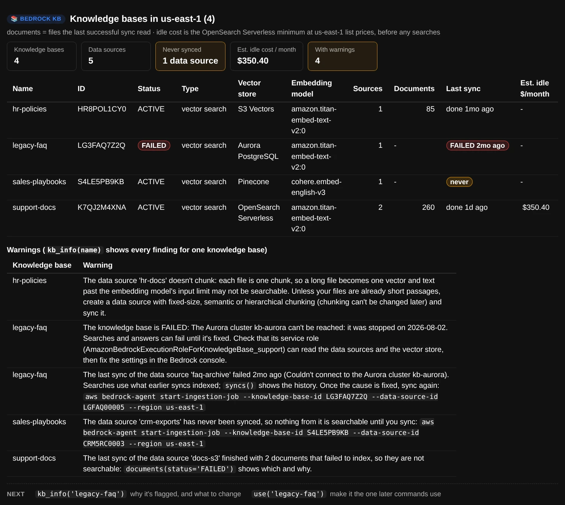The height and width of the screenshot is (505, 565).
Task: Click the ID column header
Action: [81, 88]
